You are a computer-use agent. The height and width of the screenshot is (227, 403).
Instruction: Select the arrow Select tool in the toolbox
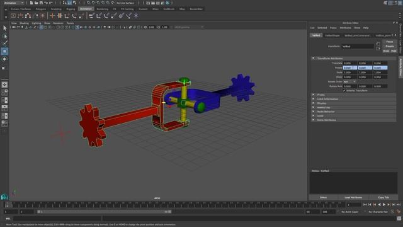[4, 28]
